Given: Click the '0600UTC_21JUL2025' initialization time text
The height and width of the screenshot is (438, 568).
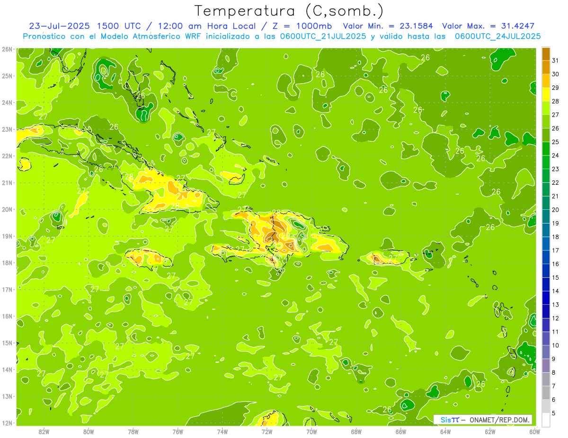Looking at the screenshot, I should (x=324, y=36).
